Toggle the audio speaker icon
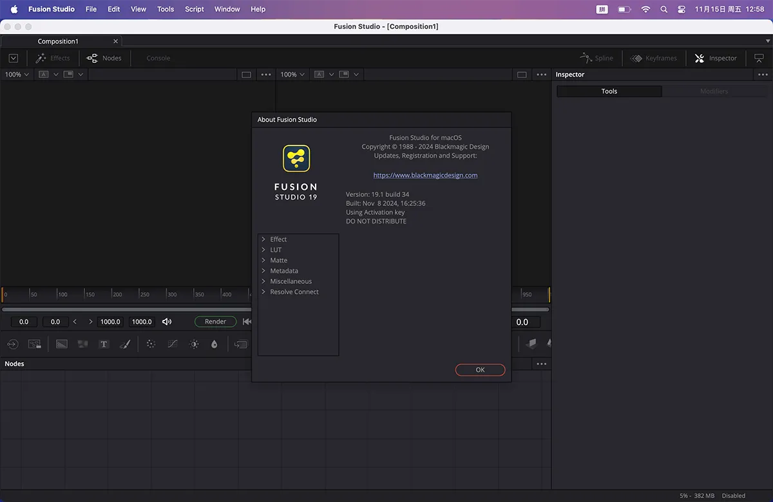This screenshot has width=773, height=502. 167,322
